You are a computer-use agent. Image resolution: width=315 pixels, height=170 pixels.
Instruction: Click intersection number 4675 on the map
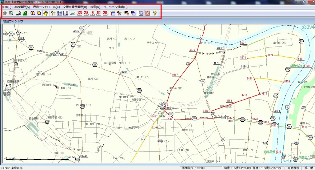(192, 50)
